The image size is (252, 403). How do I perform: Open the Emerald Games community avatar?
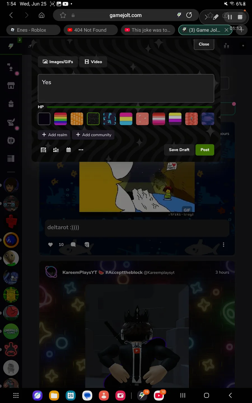click(x=11, y=331)
